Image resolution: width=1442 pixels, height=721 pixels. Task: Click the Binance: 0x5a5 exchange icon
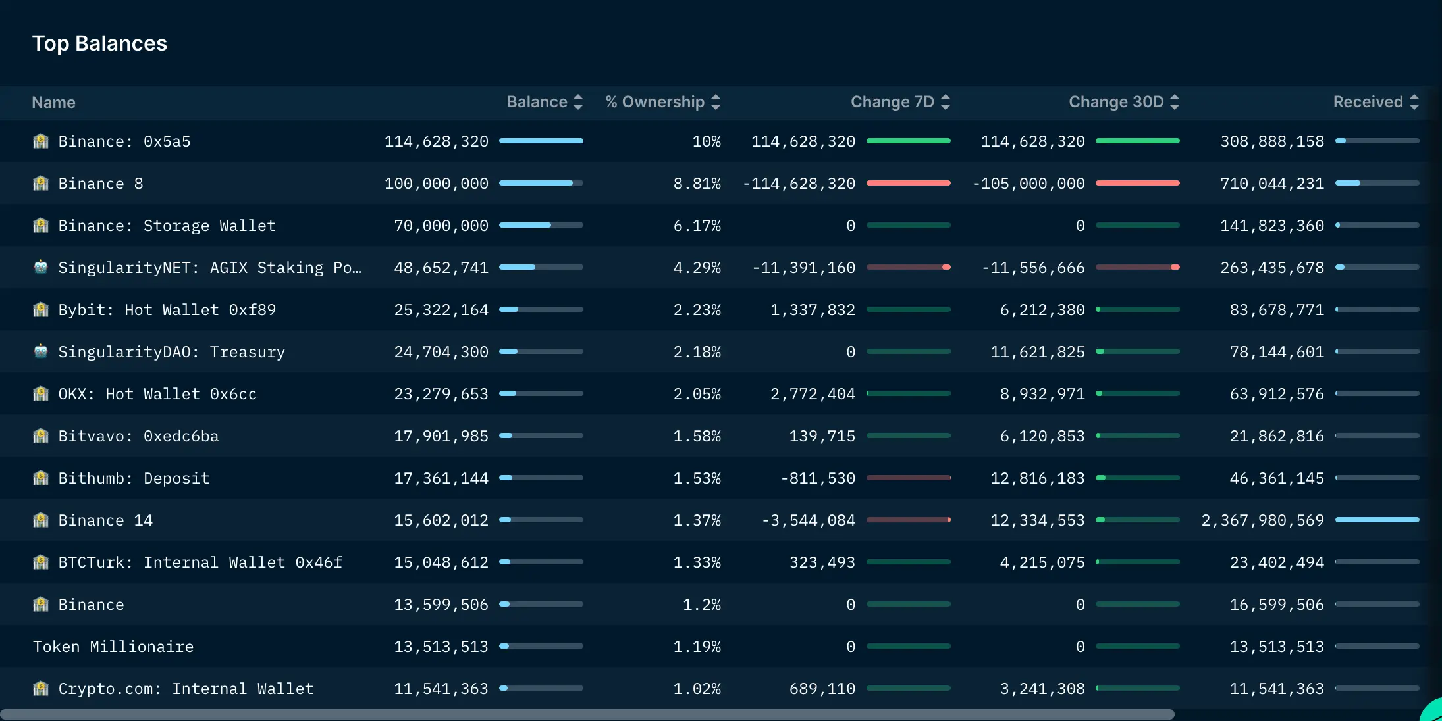point(41,141)
